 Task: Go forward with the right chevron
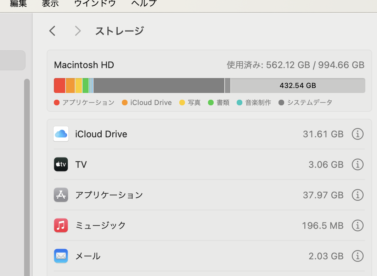pyautogui.click(x=78, y=31)
